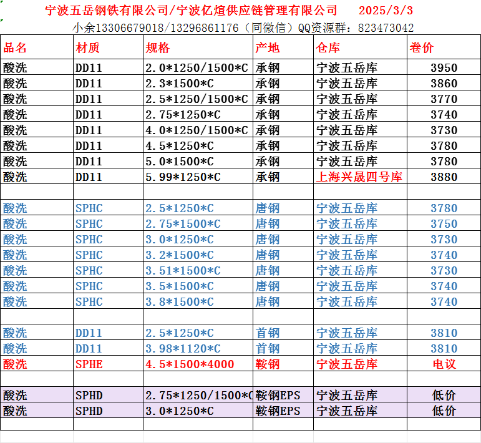This screenshot has height=443, width=481.
Task: Click the 唐钢 cell in the 3.2*1500*C row
Action: (x=283, y=255)
